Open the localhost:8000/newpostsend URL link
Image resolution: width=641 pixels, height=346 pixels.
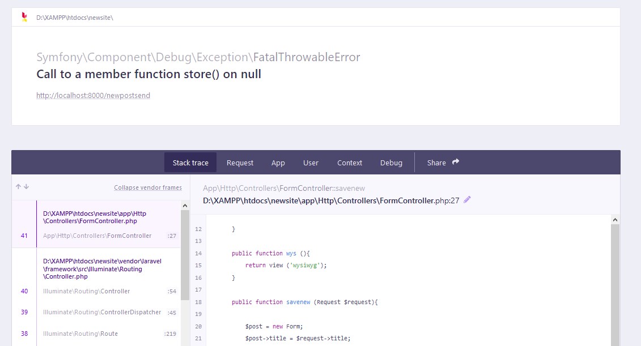pyautogui.click(x=93, y=96)
